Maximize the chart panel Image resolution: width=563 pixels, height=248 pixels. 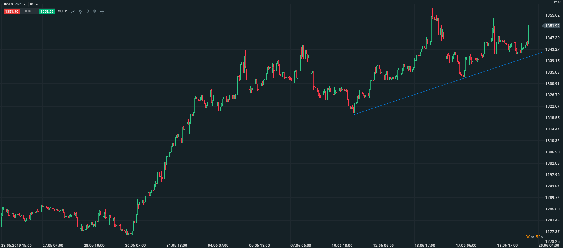555,2
